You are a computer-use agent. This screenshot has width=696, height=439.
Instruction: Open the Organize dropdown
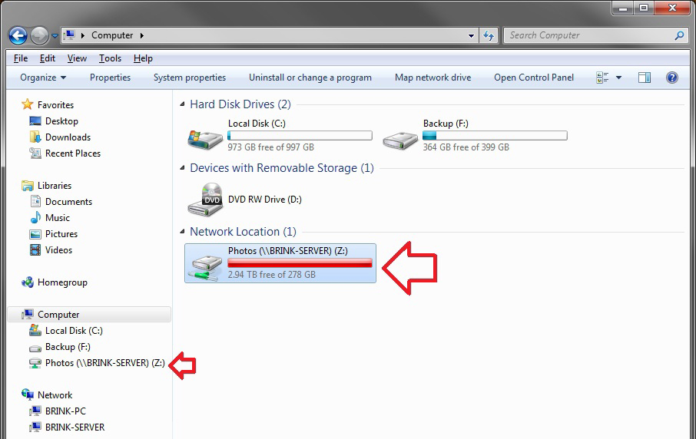(43, 78)
